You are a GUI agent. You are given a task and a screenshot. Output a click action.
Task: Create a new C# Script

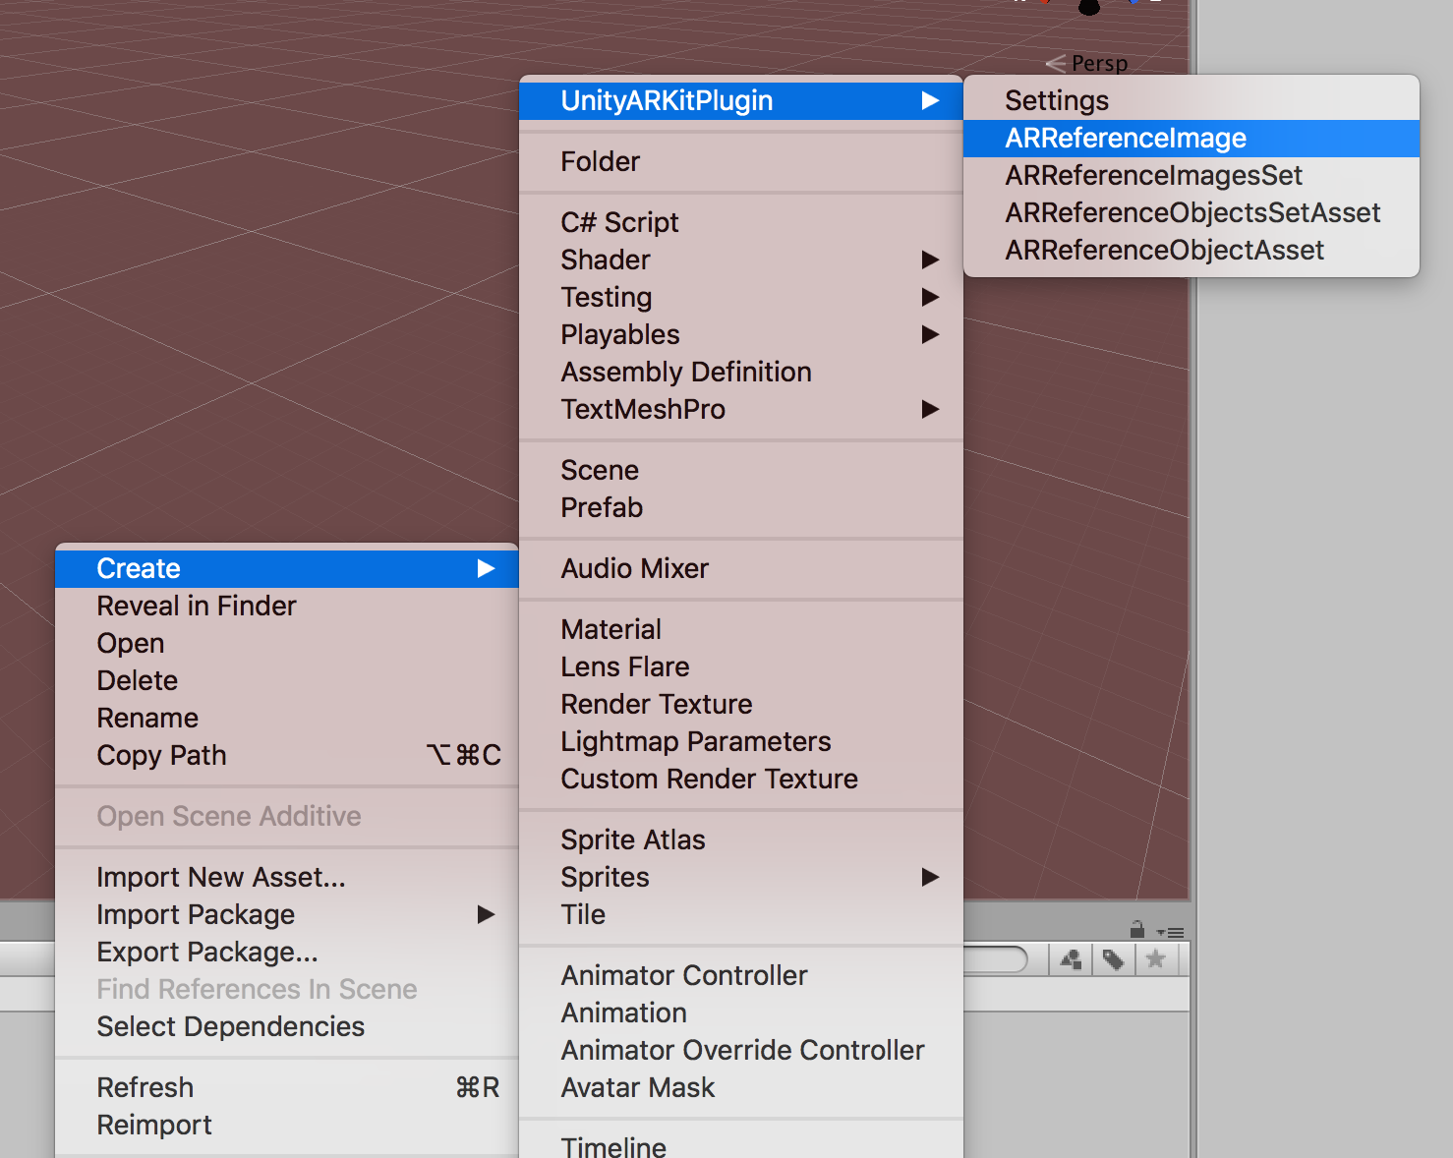pyautogui.click(x=740, y=222)
